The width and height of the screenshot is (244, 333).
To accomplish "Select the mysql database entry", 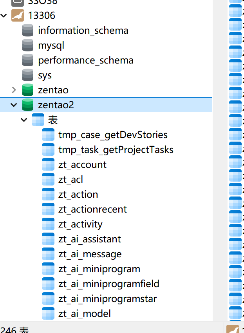I will 51,45.
